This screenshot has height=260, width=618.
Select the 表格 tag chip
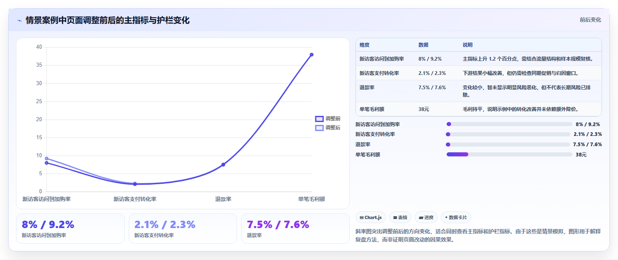[x=400, y=217]
